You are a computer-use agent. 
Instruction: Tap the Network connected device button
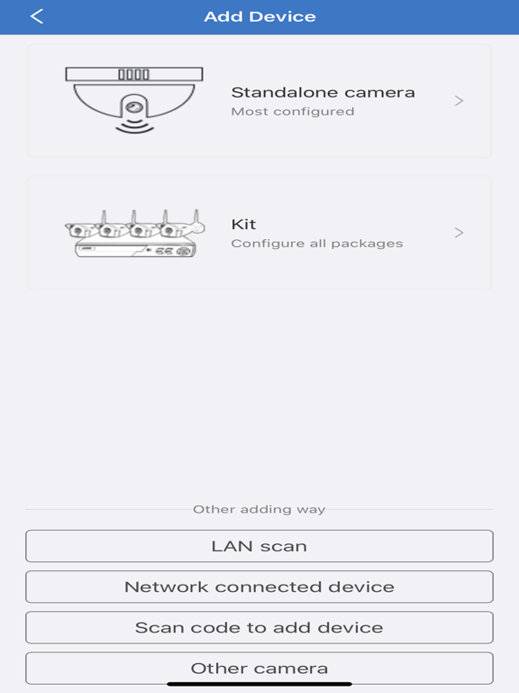pyautogui.click(x=259, y=587)
